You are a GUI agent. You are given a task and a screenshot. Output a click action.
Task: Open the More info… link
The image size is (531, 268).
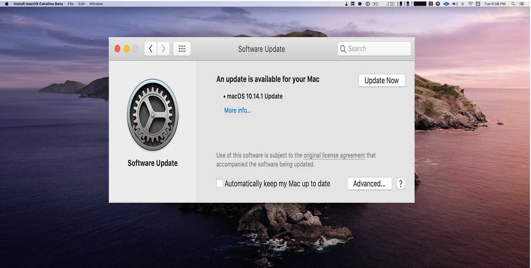click(x=237, y=110)
